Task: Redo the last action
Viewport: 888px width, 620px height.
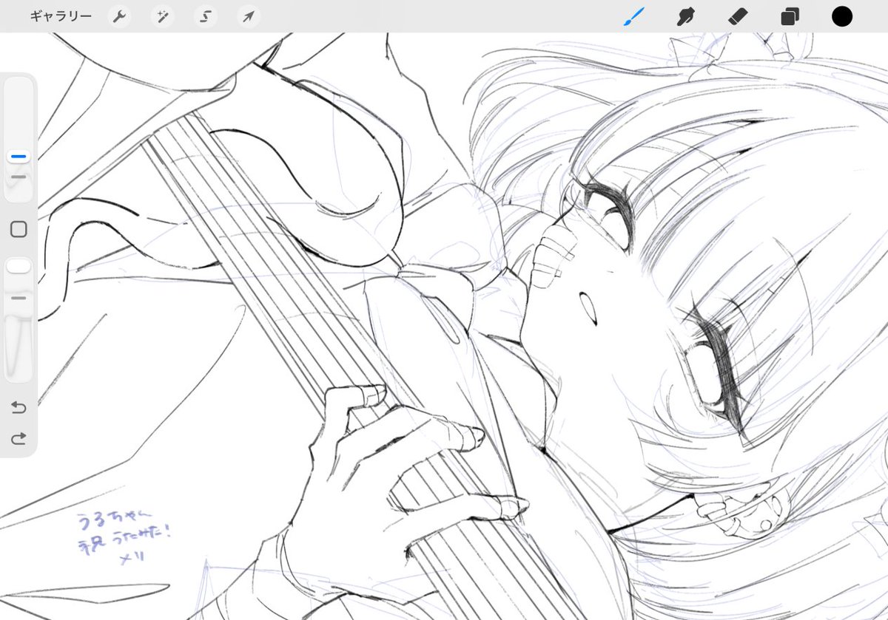Action: pos(18,438)
